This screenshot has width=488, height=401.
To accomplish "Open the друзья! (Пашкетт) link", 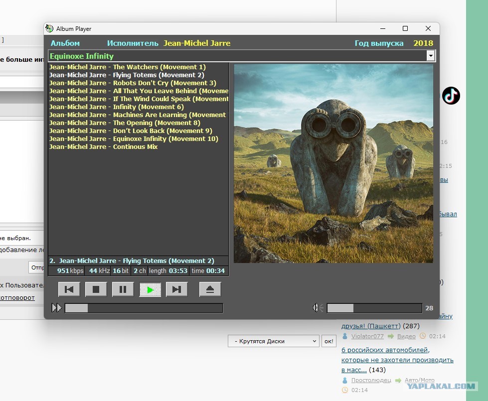I will [371, 326].
